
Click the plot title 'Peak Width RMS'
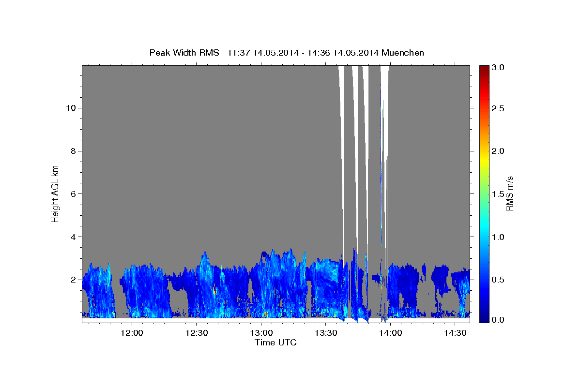click(184, 52)
